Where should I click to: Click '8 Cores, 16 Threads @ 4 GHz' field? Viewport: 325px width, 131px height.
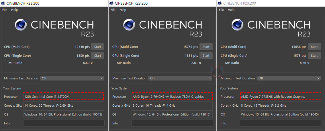click(172, 105)
